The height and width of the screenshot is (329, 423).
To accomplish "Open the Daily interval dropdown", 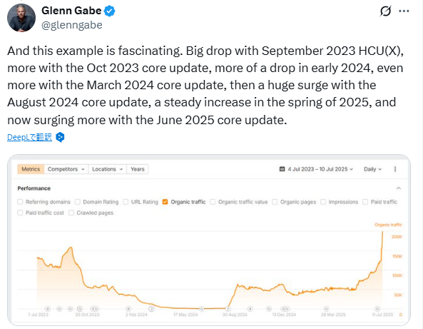I will click(x=372, y=169).
